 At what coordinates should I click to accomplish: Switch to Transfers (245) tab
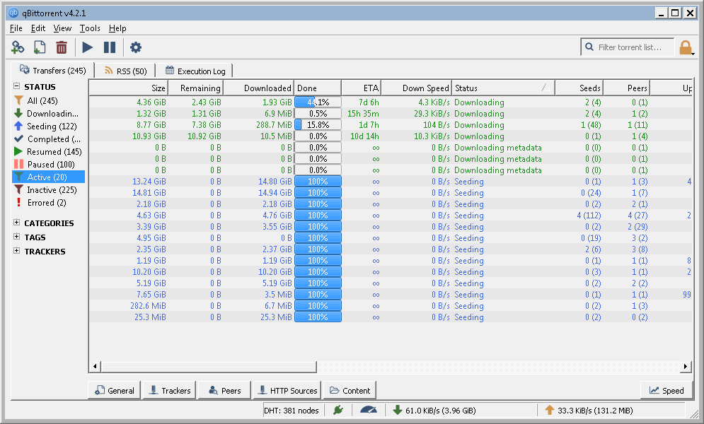53,71
